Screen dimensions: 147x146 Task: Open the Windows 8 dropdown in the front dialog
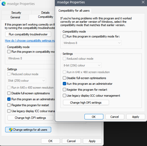[92, 43]
